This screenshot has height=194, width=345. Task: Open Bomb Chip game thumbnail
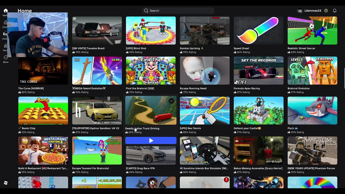click(x=43, y=111)
